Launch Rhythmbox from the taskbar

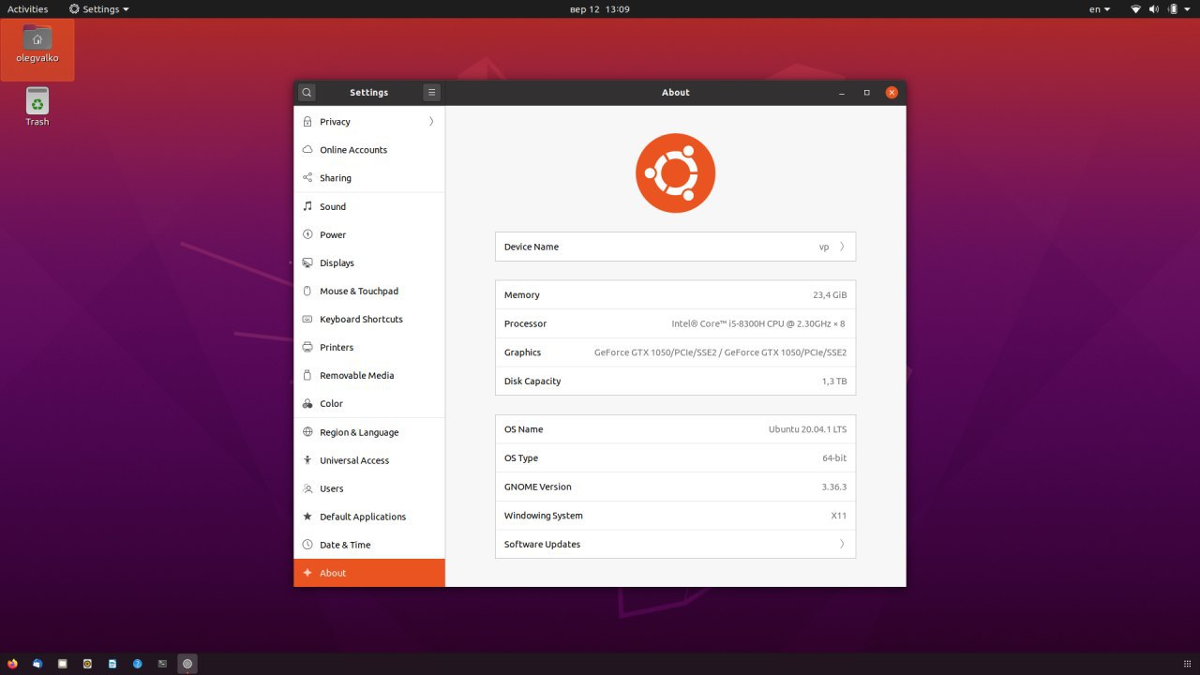pos(87,664)
